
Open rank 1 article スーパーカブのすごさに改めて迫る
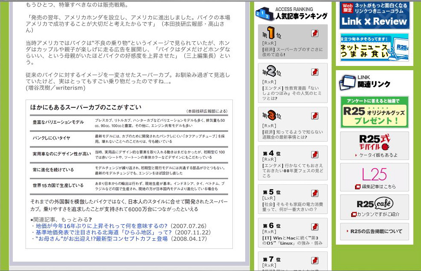pos(292,52)
